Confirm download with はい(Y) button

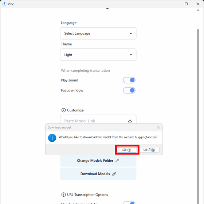click(127, 150)
